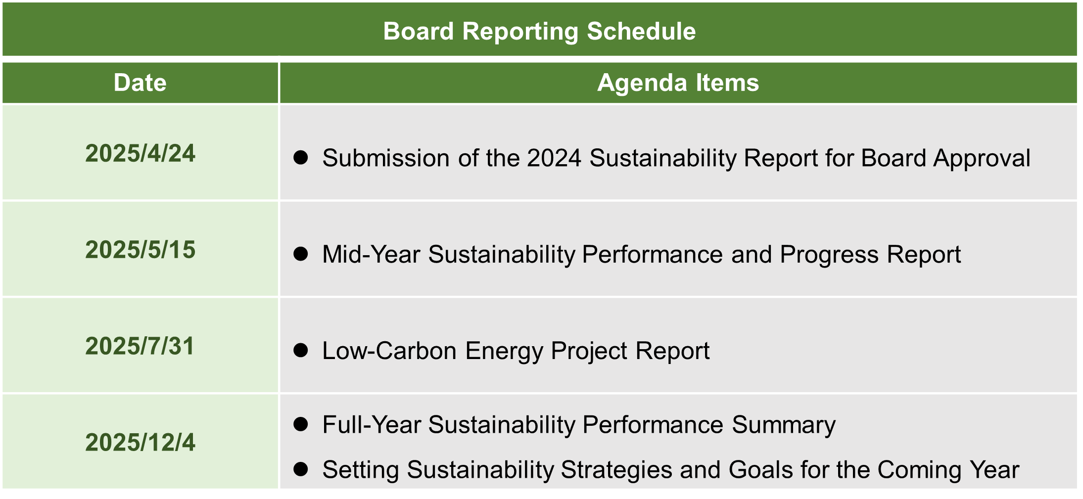Click the 2025/4/24 date cell
1083x499 pixels.
[x=140, y=153]
